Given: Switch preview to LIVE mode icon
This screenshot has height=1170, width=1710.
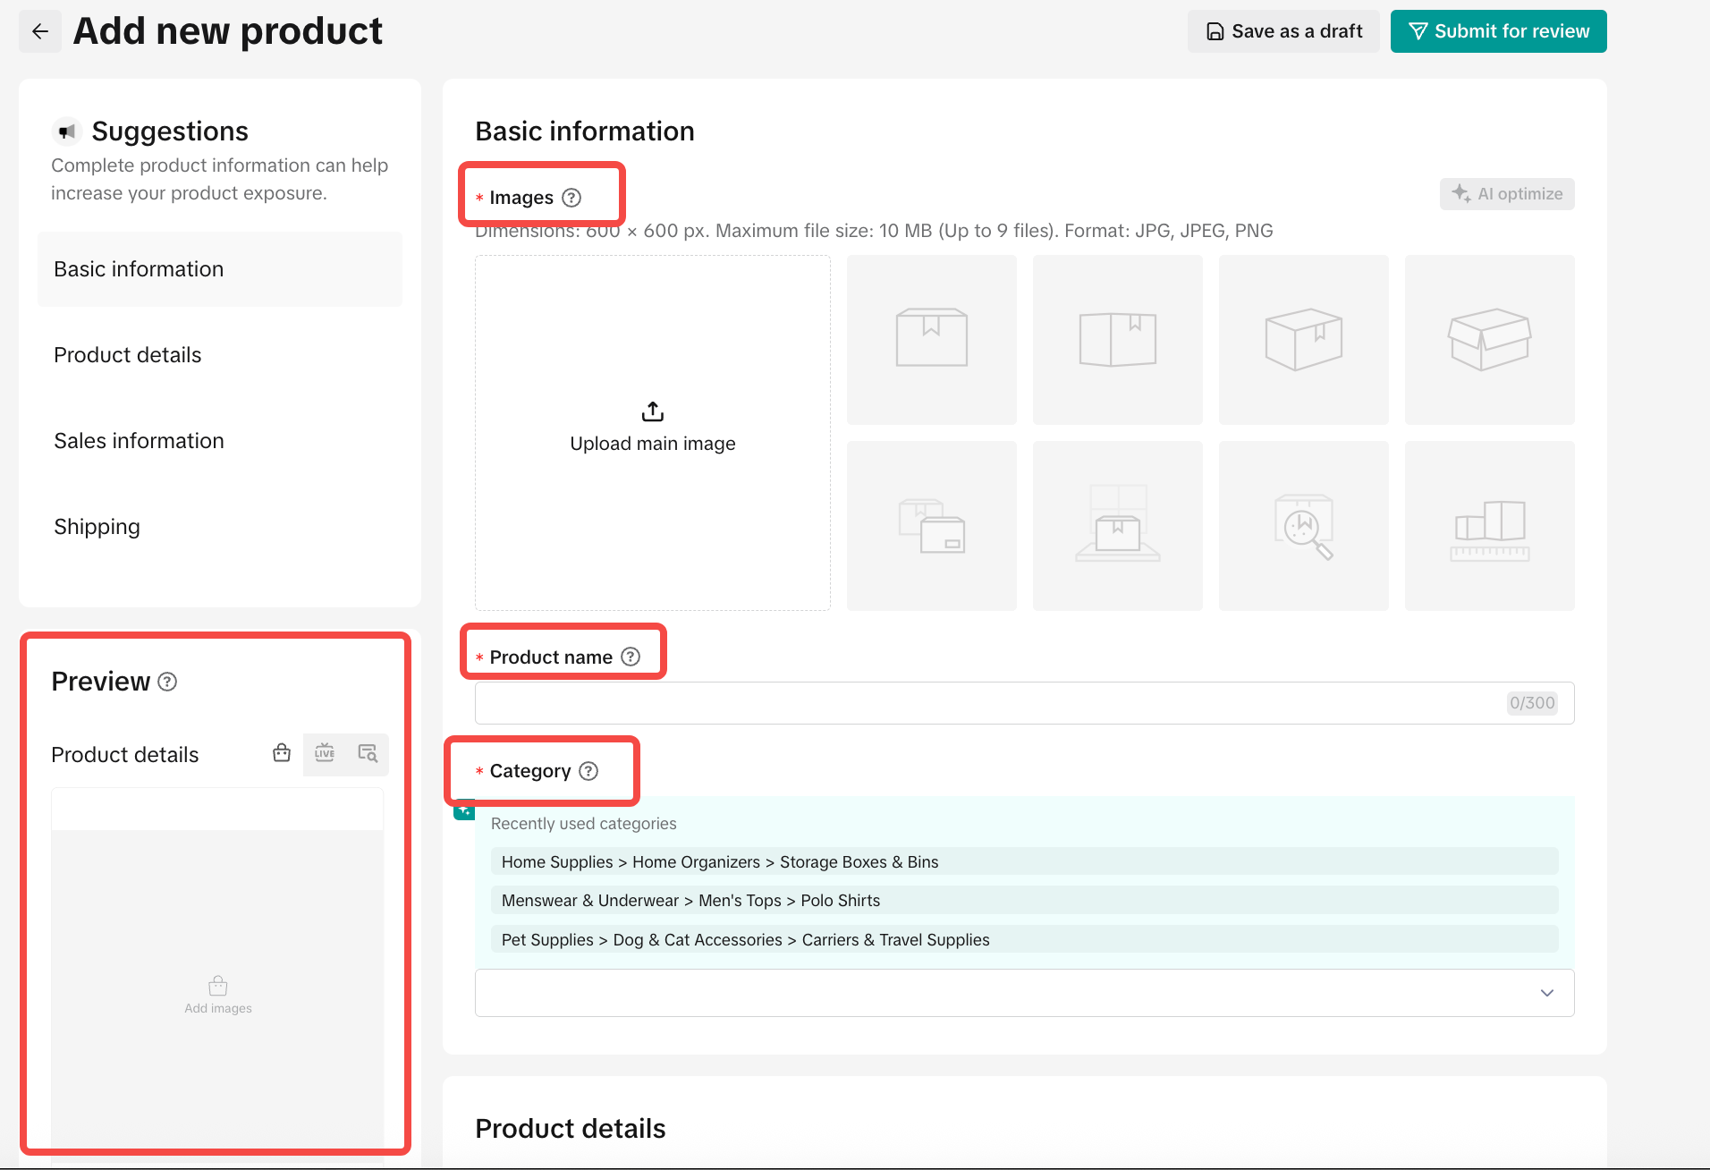Looking at the screenshot, I should (325, 753).
